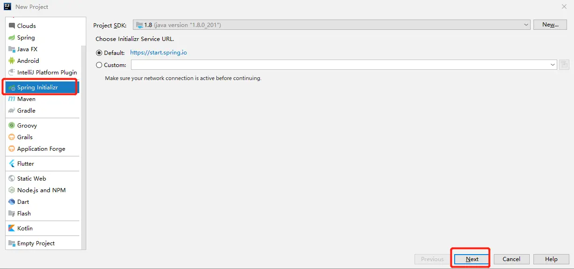Choose Maven in the project type list
The width and height of the screenshot is (574, 269).
click(42, 99)
